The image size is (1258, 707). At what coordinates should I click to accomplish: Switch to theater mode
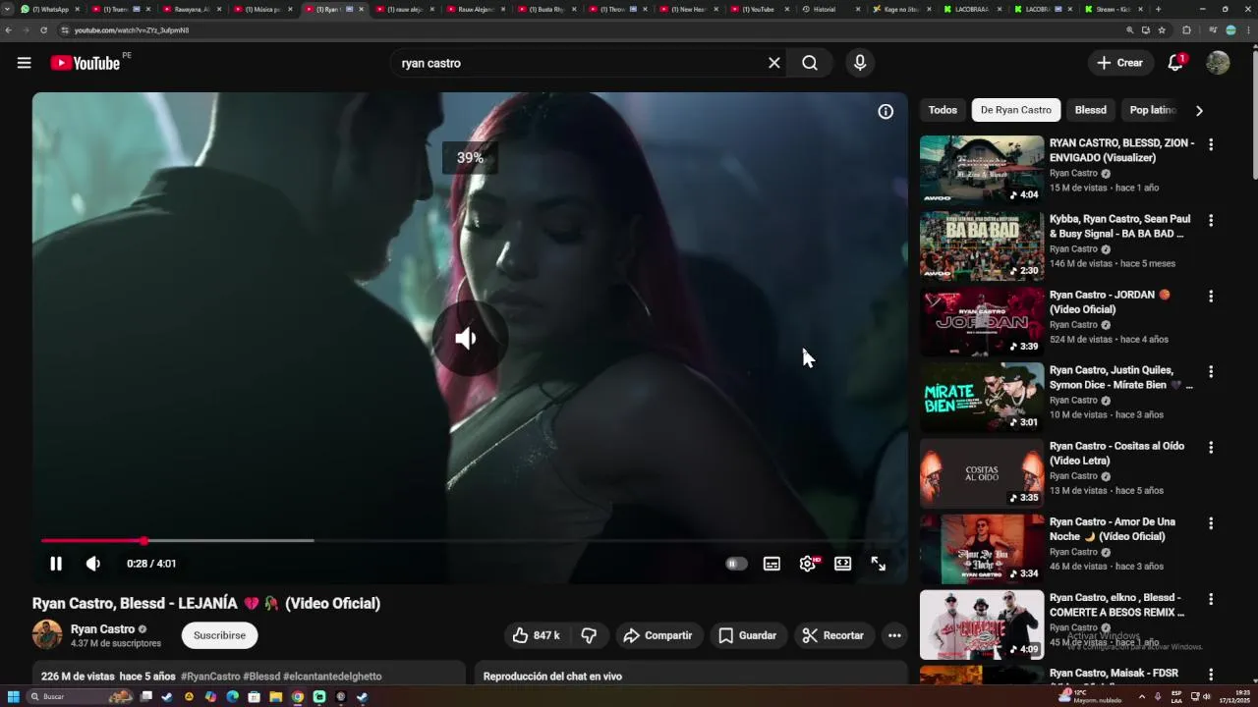843,564
